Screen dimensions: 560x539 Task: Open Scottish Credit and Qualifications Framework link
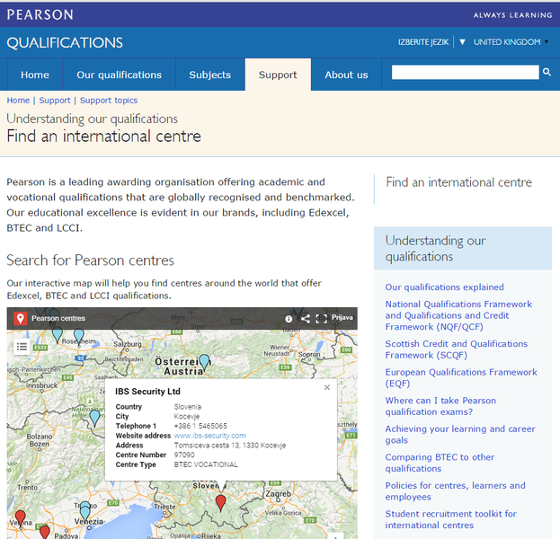click(456, 349)
